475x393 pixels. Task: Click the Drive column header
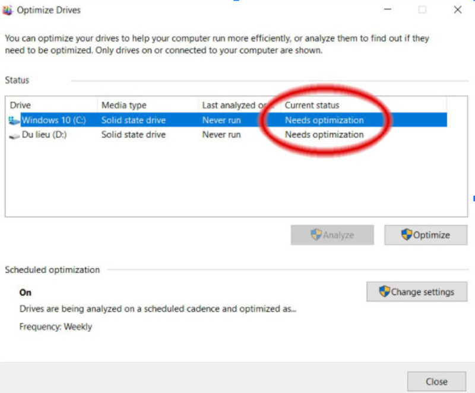coord(52,105)
